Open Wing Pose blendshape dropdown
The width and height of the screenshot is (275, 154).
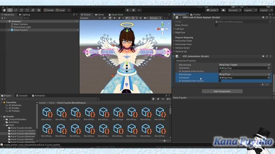coord(244,74)
